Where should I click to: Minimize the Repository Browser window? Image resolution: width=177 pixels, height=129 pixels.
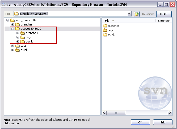(160, 5)
